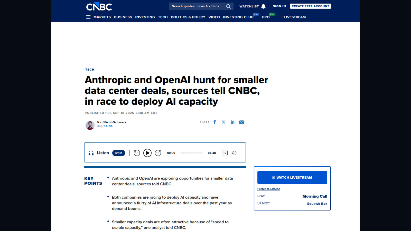Click the search magnifier icon
The height and width of the screenshot is (231, 411).
point(228,6)
